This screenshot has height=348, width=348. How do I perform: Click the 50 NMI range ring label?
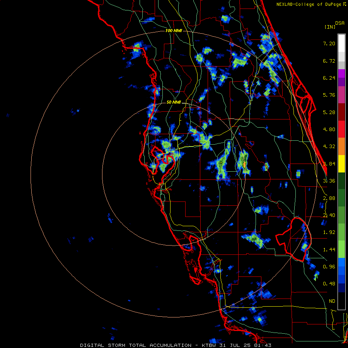click(x=174, y=102)
